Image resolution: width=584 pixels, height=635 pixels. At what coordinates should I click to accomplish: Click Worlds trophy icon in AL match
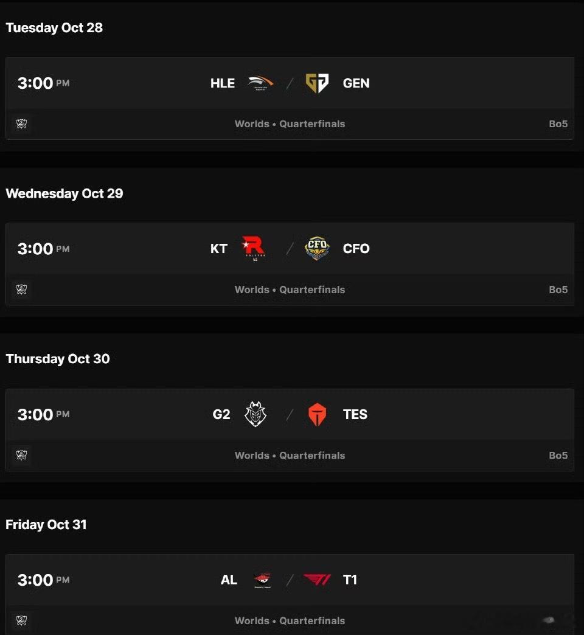pos(21,620)
